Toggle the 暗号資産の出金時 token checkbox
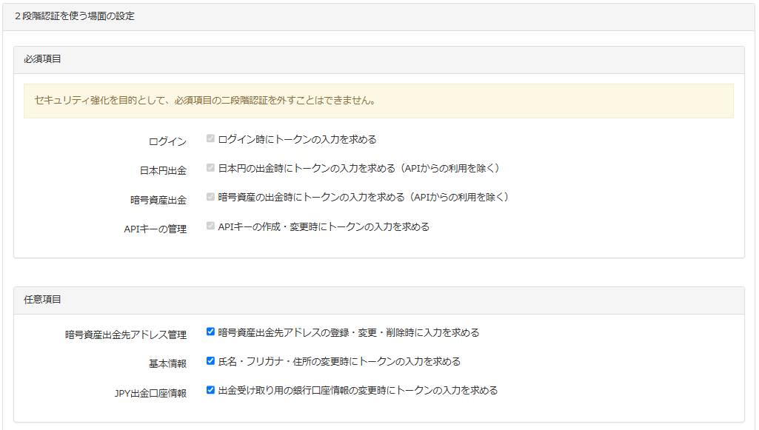759x430 pixels. tap(210, 197)
